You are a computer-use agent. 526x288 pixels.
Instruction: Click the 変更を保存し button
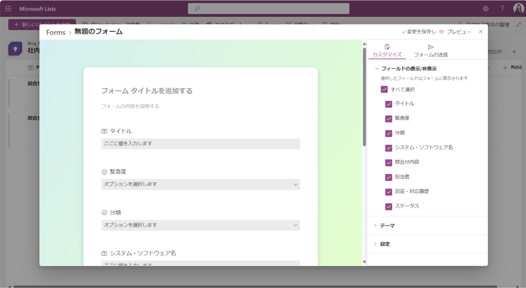419,32
